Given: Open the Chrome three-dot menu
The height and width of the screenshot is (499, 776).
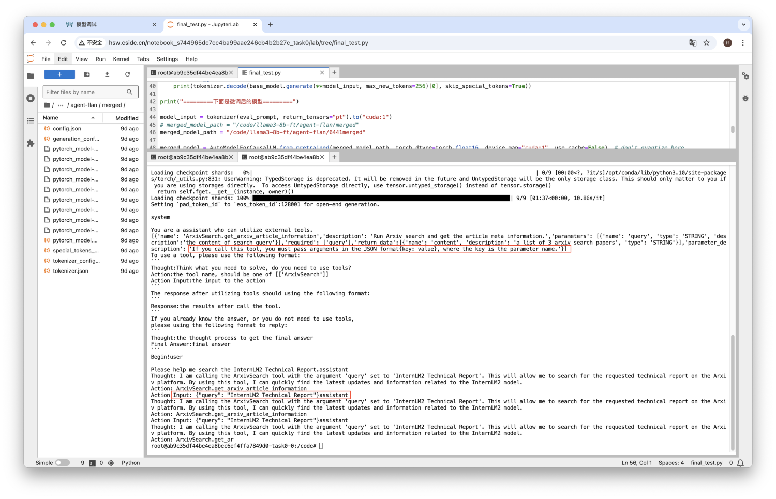Looking at the screenshot, I should point(743,43).
